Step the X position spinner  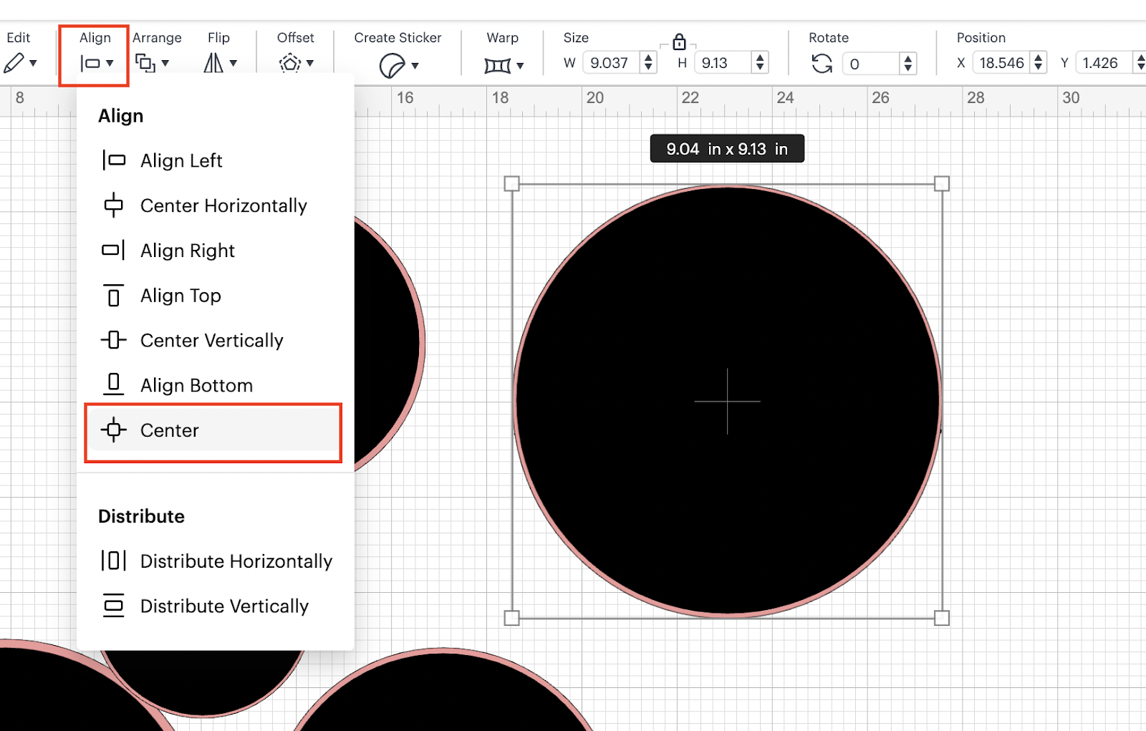point(1039,63)
